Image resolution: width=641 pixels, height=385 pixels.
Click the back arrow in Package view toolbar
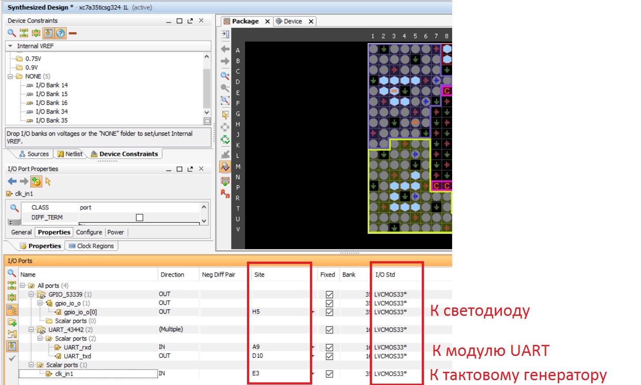click(225, 49)
